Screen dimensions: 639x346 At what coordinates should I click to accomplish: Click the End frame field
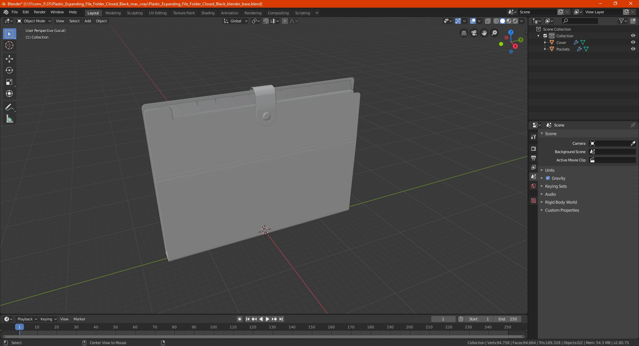tap(508, 319)
